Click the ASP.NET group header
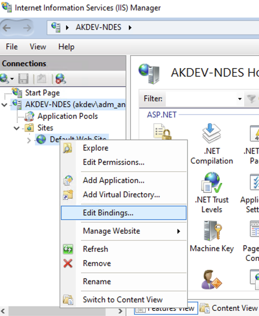Screen dimensions: 259x316 coord(162,115)
